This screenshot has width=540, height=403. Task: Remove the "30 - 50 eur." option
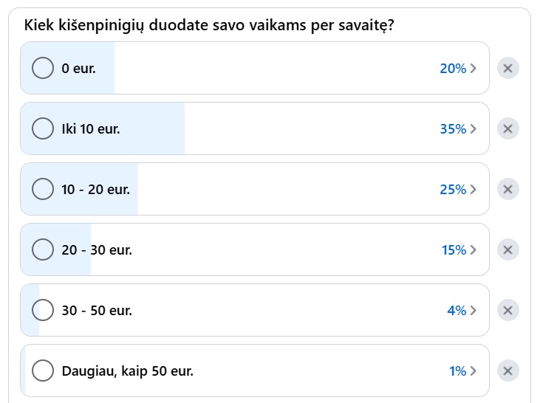click(x=508, y=311)
